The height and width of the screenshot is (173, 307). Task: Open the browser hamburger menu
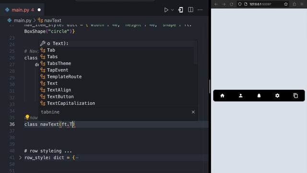tap(302, 4)
